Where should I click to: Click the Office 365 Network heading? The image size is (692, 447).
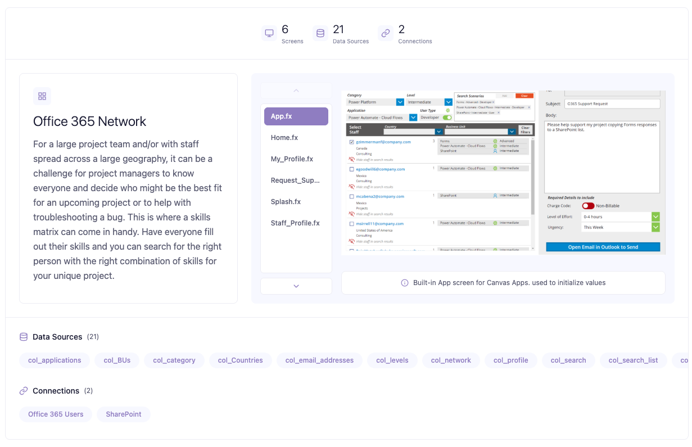[90, 121]
